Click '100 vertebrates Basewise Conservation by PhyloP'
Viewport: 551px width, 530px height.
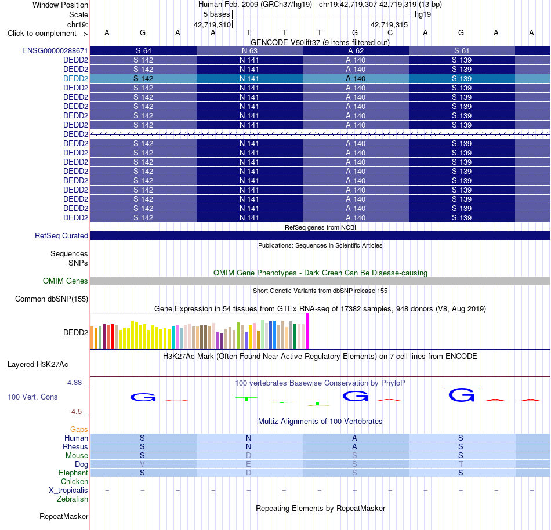[x=320, y=383]
